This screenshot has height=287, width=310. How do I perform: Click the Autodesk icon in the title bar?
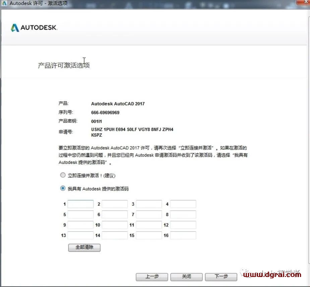(x=4, y=3)
